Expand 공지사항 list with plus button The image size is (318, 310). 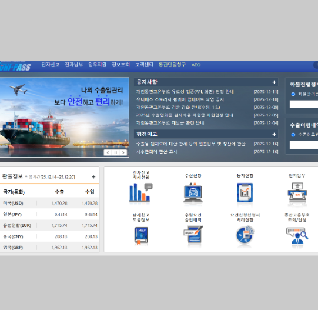(274, 82)
